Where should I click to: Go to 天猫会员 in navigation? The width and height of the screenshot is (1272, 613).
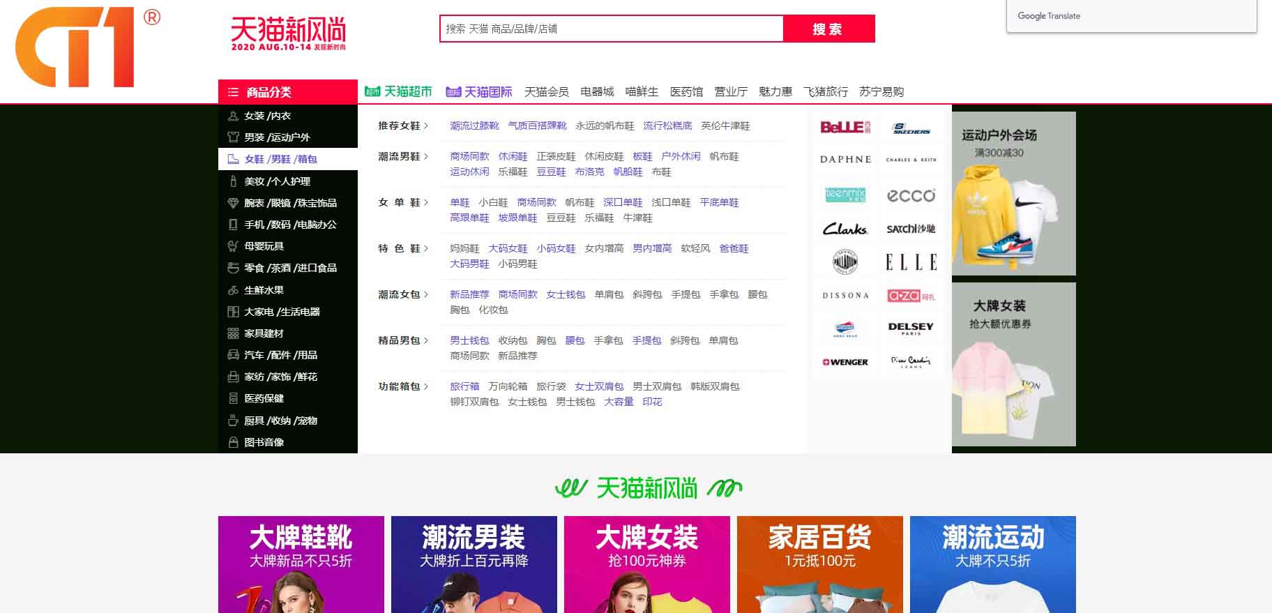546,91
